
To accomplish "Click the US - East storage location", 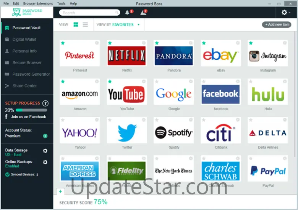I will pyautogui.click(x=13, y=154).
